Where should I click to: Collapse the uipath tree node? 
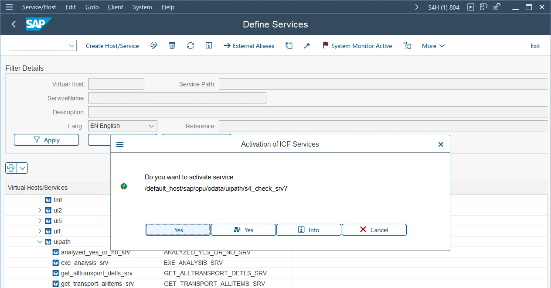[x=40, y=242]
